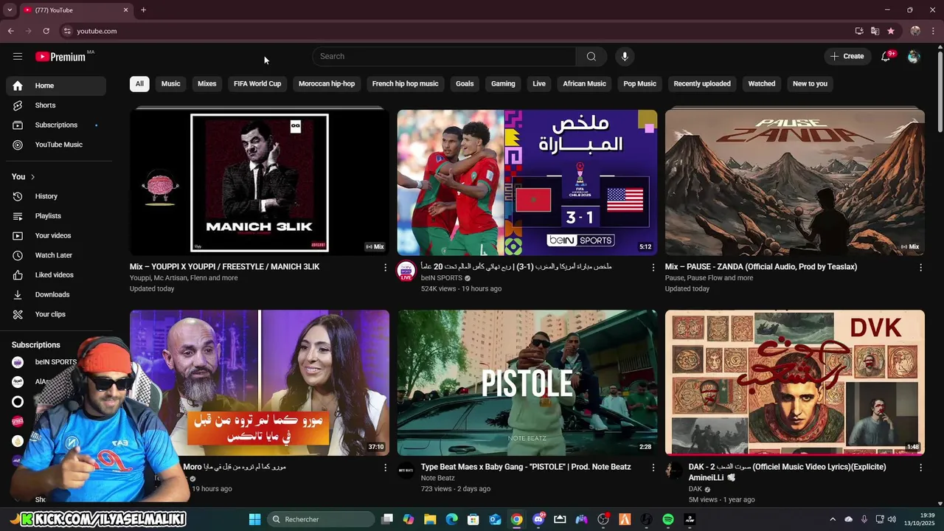Screen dimensions: 944x531
Task: Select the Recently uploaded chip
Action: (x=702, y=83)
